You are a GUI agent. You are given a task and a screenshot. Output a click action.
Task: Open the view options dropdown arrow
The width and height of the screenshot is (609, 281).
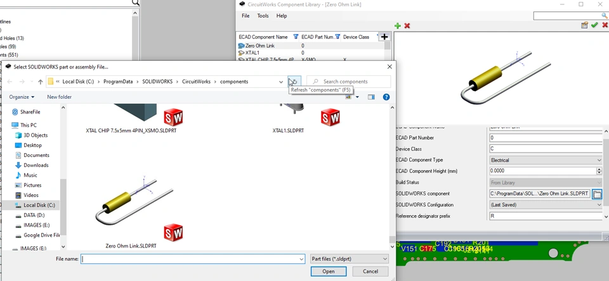[x=357, y=97]
